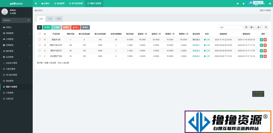Check the box for row Id 11
This screenshot has width=273, height=133.
click(40, 39)
